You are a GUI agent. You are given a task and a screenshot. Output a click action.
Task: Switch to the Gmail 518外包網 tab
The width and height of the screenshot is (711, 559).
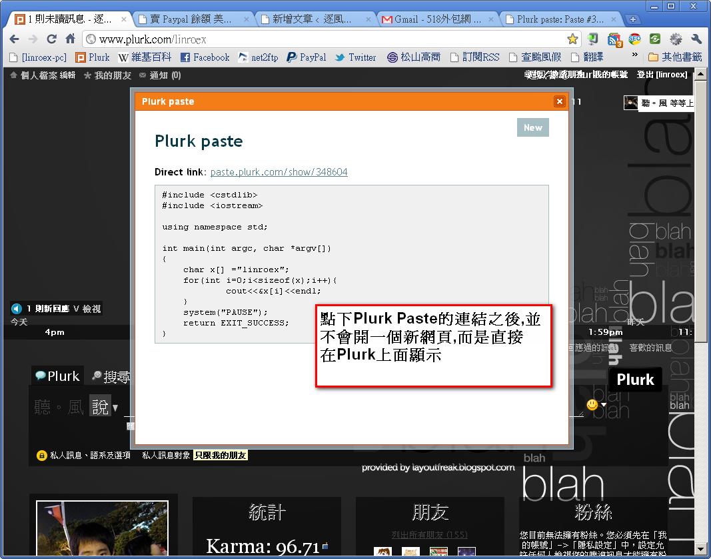click(438, 19)
